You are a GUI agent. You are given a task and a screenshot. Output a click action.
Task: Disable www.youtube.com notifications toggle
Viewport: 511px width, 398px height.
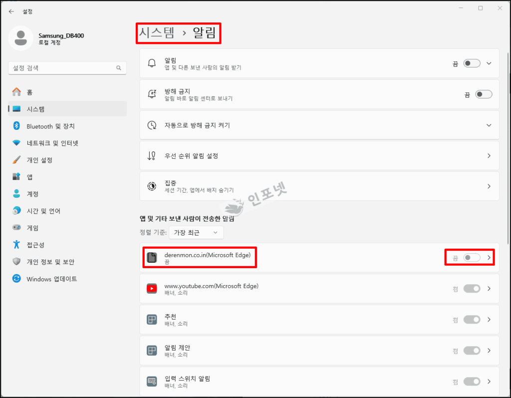[472, 289]
